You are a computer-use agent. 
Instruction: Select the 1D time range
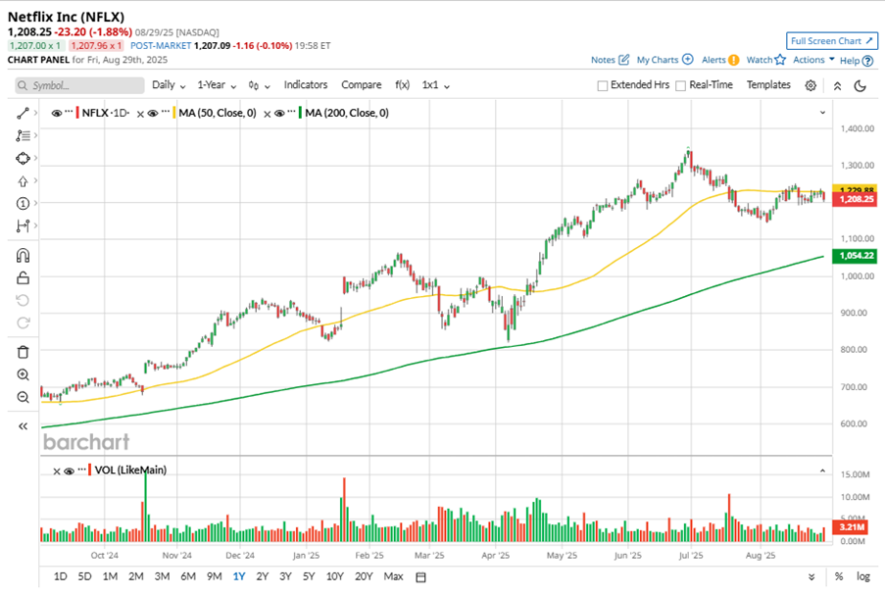(60, 576)
